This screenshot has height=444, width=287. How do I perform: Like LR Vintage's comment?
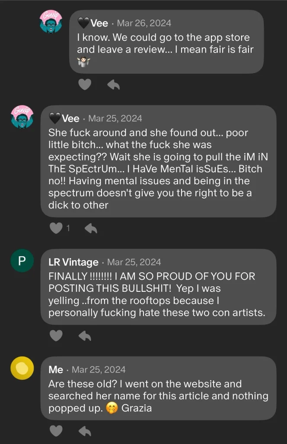(x=56, y=335)
